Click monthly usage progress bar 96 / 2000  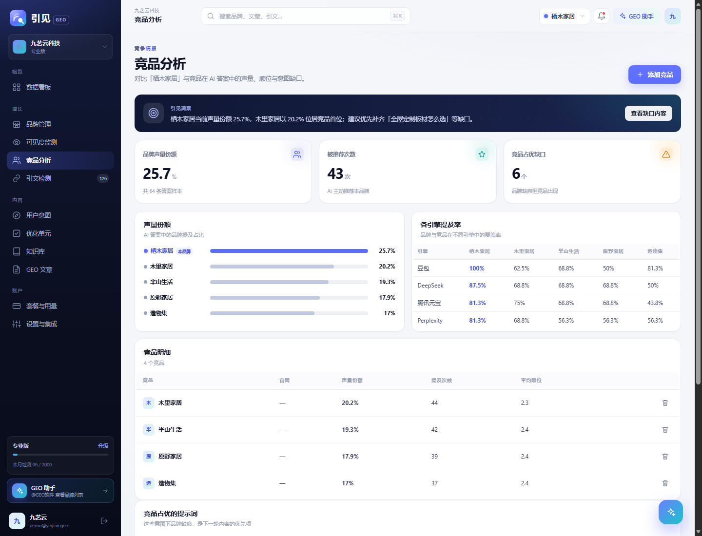point(60,455)
